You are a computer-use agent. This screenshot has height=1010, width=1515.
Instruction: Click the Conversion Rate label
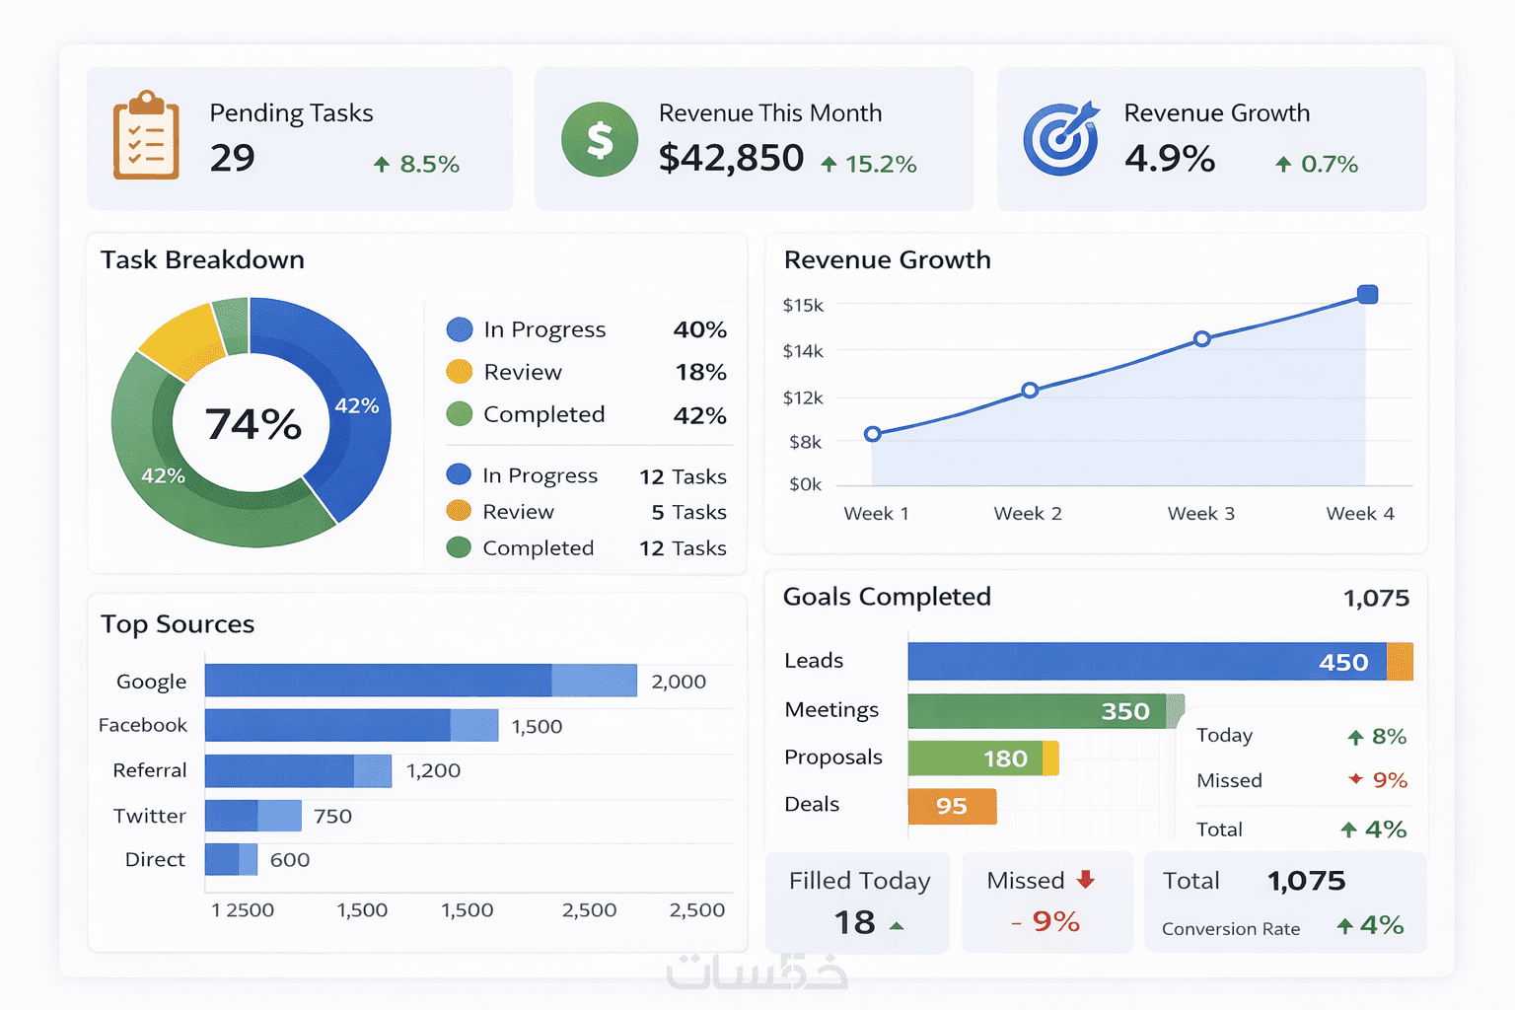point(1231,929)
